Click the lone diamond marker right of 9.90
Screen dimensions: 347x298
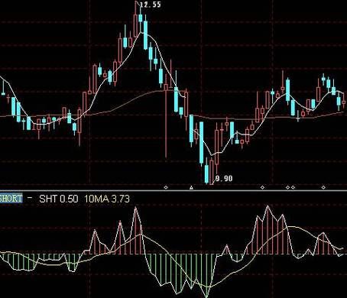click(x=262, y=187)
